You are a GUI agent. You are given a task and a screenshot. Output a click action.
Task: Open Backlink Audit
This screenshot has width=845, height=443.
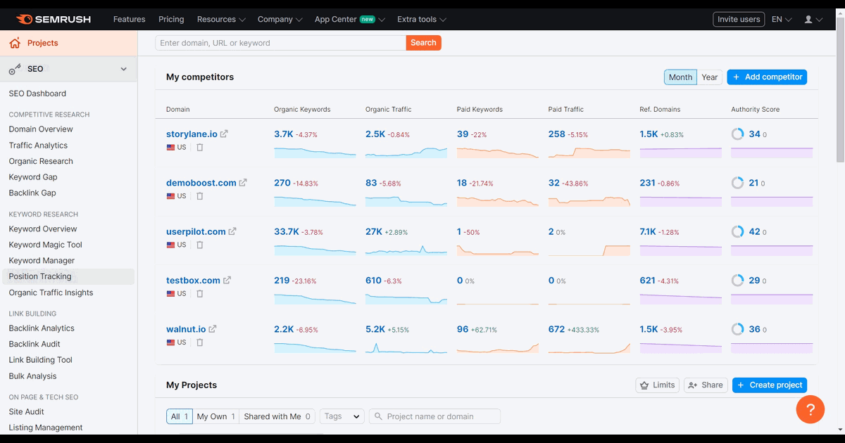[x=35, y=345]
